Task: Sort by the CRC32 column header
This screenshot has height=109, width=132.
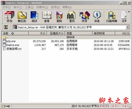Action: click(123, 33)
